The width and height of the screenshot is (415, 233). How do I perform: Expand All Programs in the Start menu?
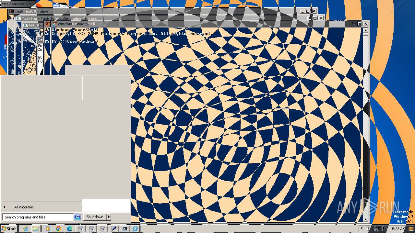click(24, 207)
